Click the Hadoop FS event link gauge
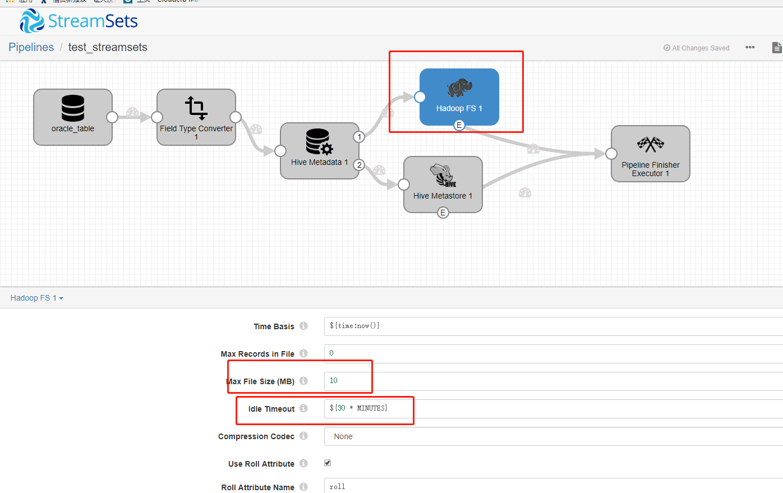Screen dimensions: 783x493 pos(533,149)
